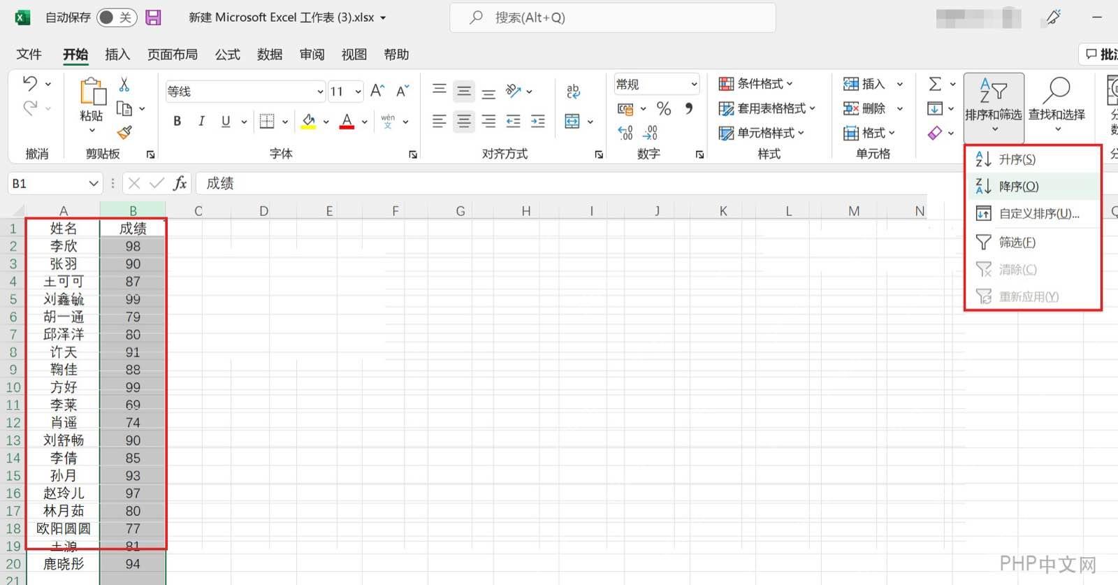Toggle Center horizontal alignment
This screenshot has height=585, width=1118.
[463, 122]
